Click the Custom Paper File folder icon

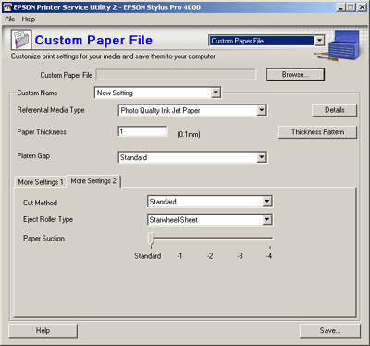coord(21,40)
